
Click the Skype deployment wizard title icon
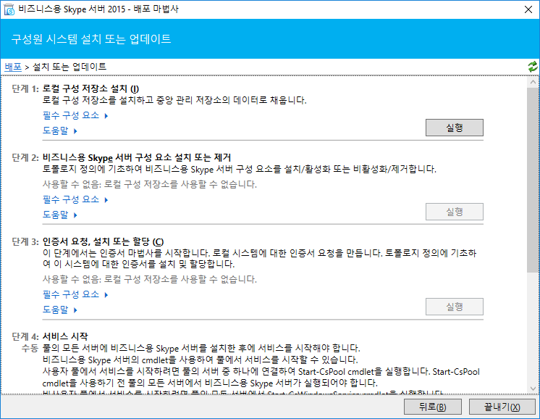tap(9, 9)
